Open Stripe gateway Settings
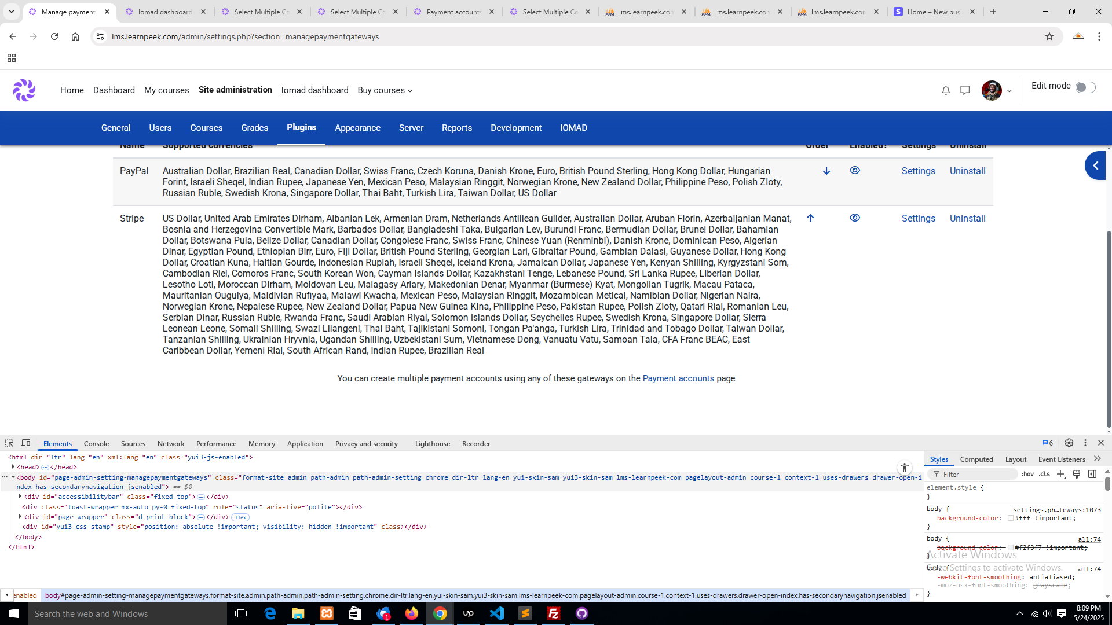Viewport: 1112px width, 625px height. (919, 218)
